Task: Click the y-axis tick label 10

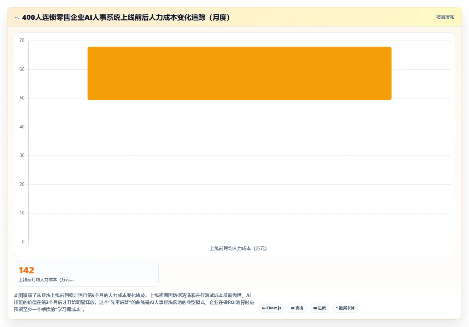Action: 22,213
